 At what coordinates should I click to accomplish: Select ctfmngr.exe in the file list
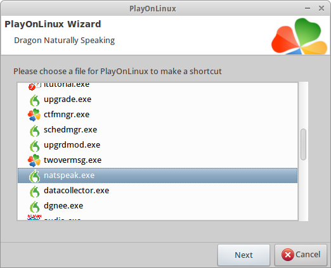[x=157, y=115]
